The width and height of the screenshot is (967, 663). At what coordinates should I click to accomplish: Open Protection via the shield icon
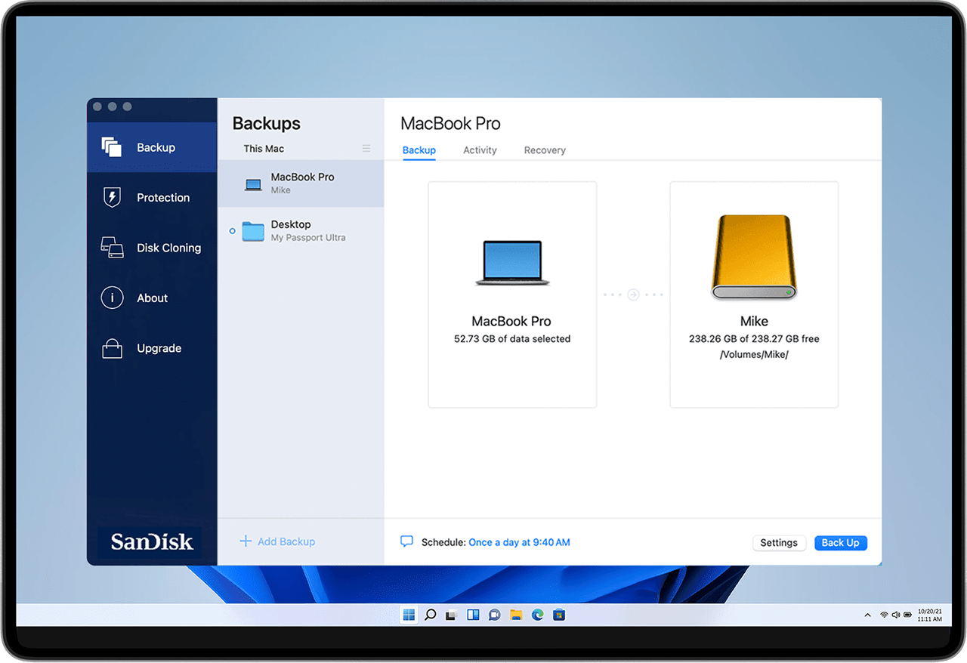[112, 198]
